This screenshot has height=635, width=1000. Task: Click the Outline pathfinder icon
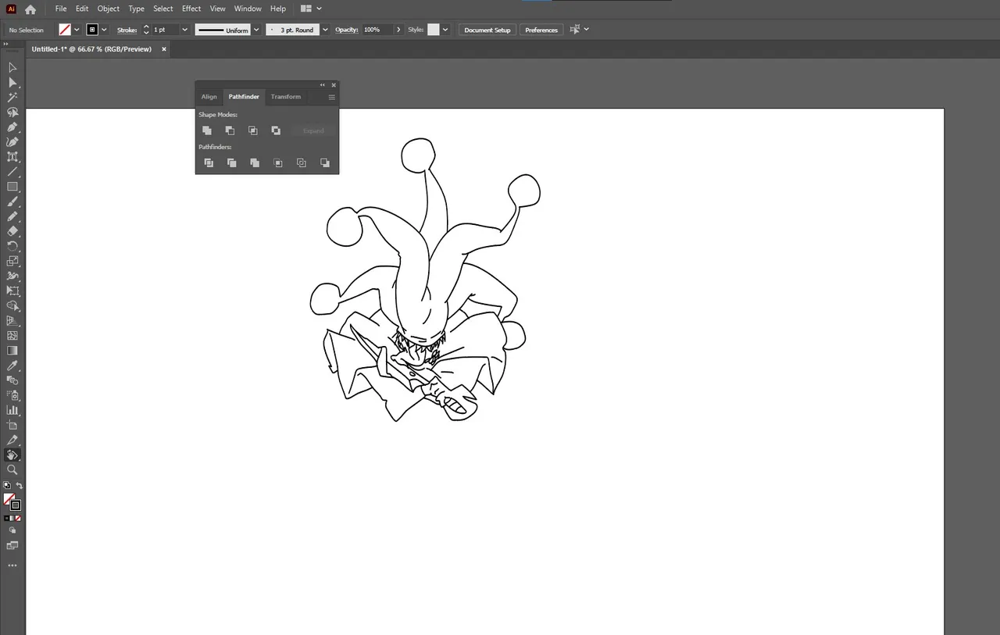302,162
